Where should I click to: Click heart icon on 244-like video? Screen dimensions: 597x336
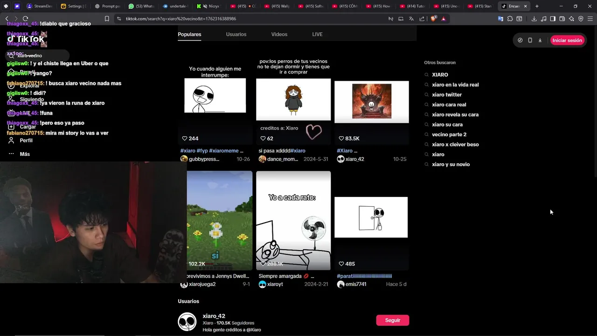184,139
